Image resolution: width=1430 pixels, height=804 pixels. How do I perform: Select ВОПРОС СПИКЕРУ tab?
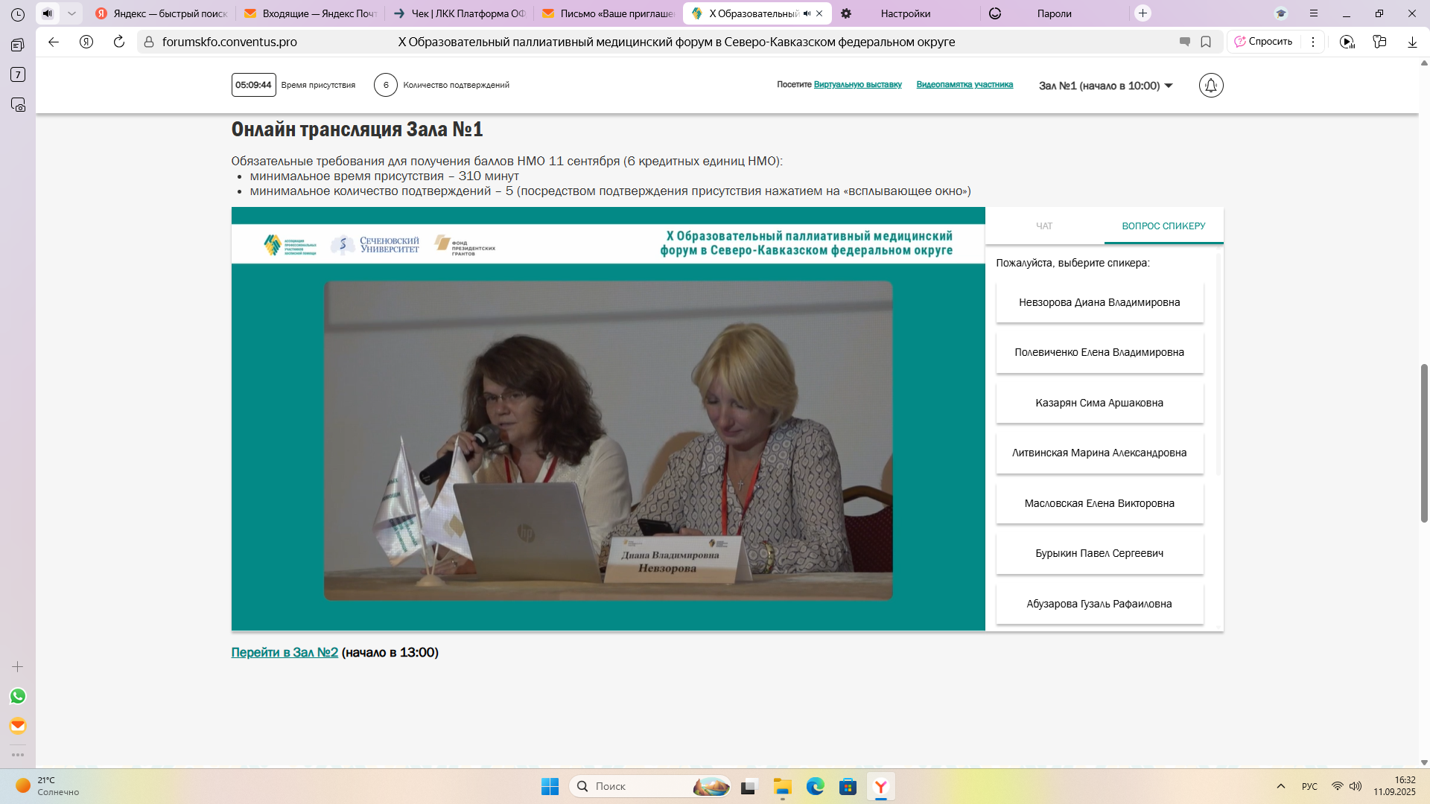[x=1163, y=226]
